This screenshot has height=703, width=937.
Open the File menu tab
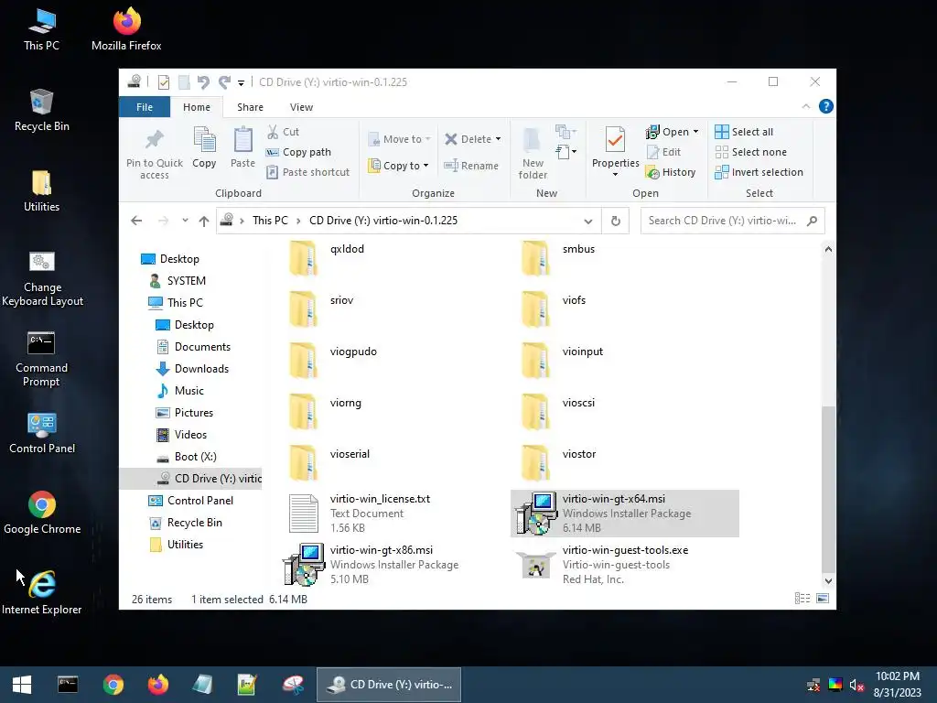145,107
